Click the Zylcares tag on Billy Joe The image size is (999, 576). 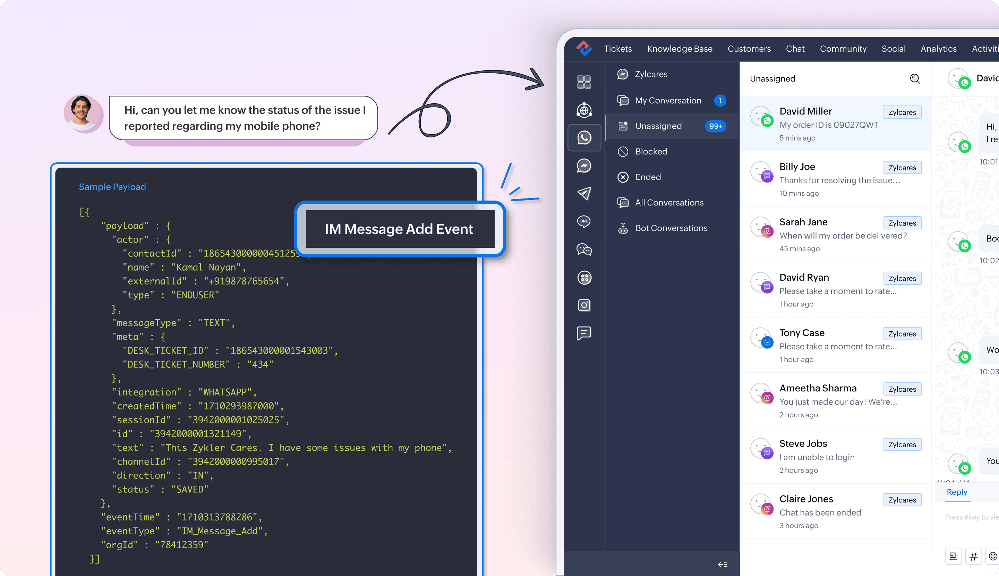point(902,168)
